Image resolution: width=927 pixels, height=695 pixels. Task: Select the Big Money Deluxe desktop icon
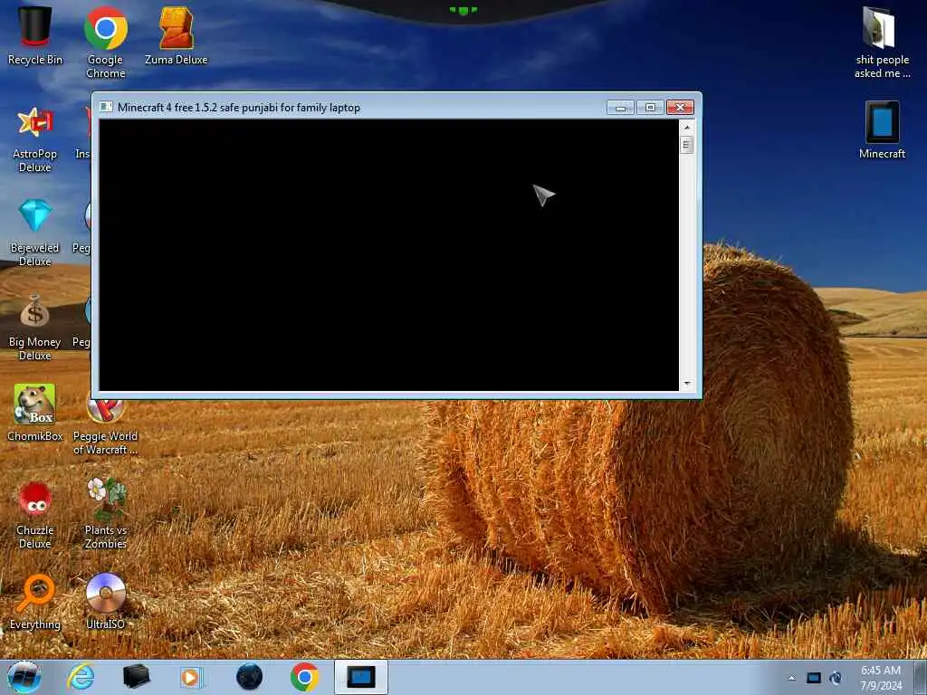(35, 327)
